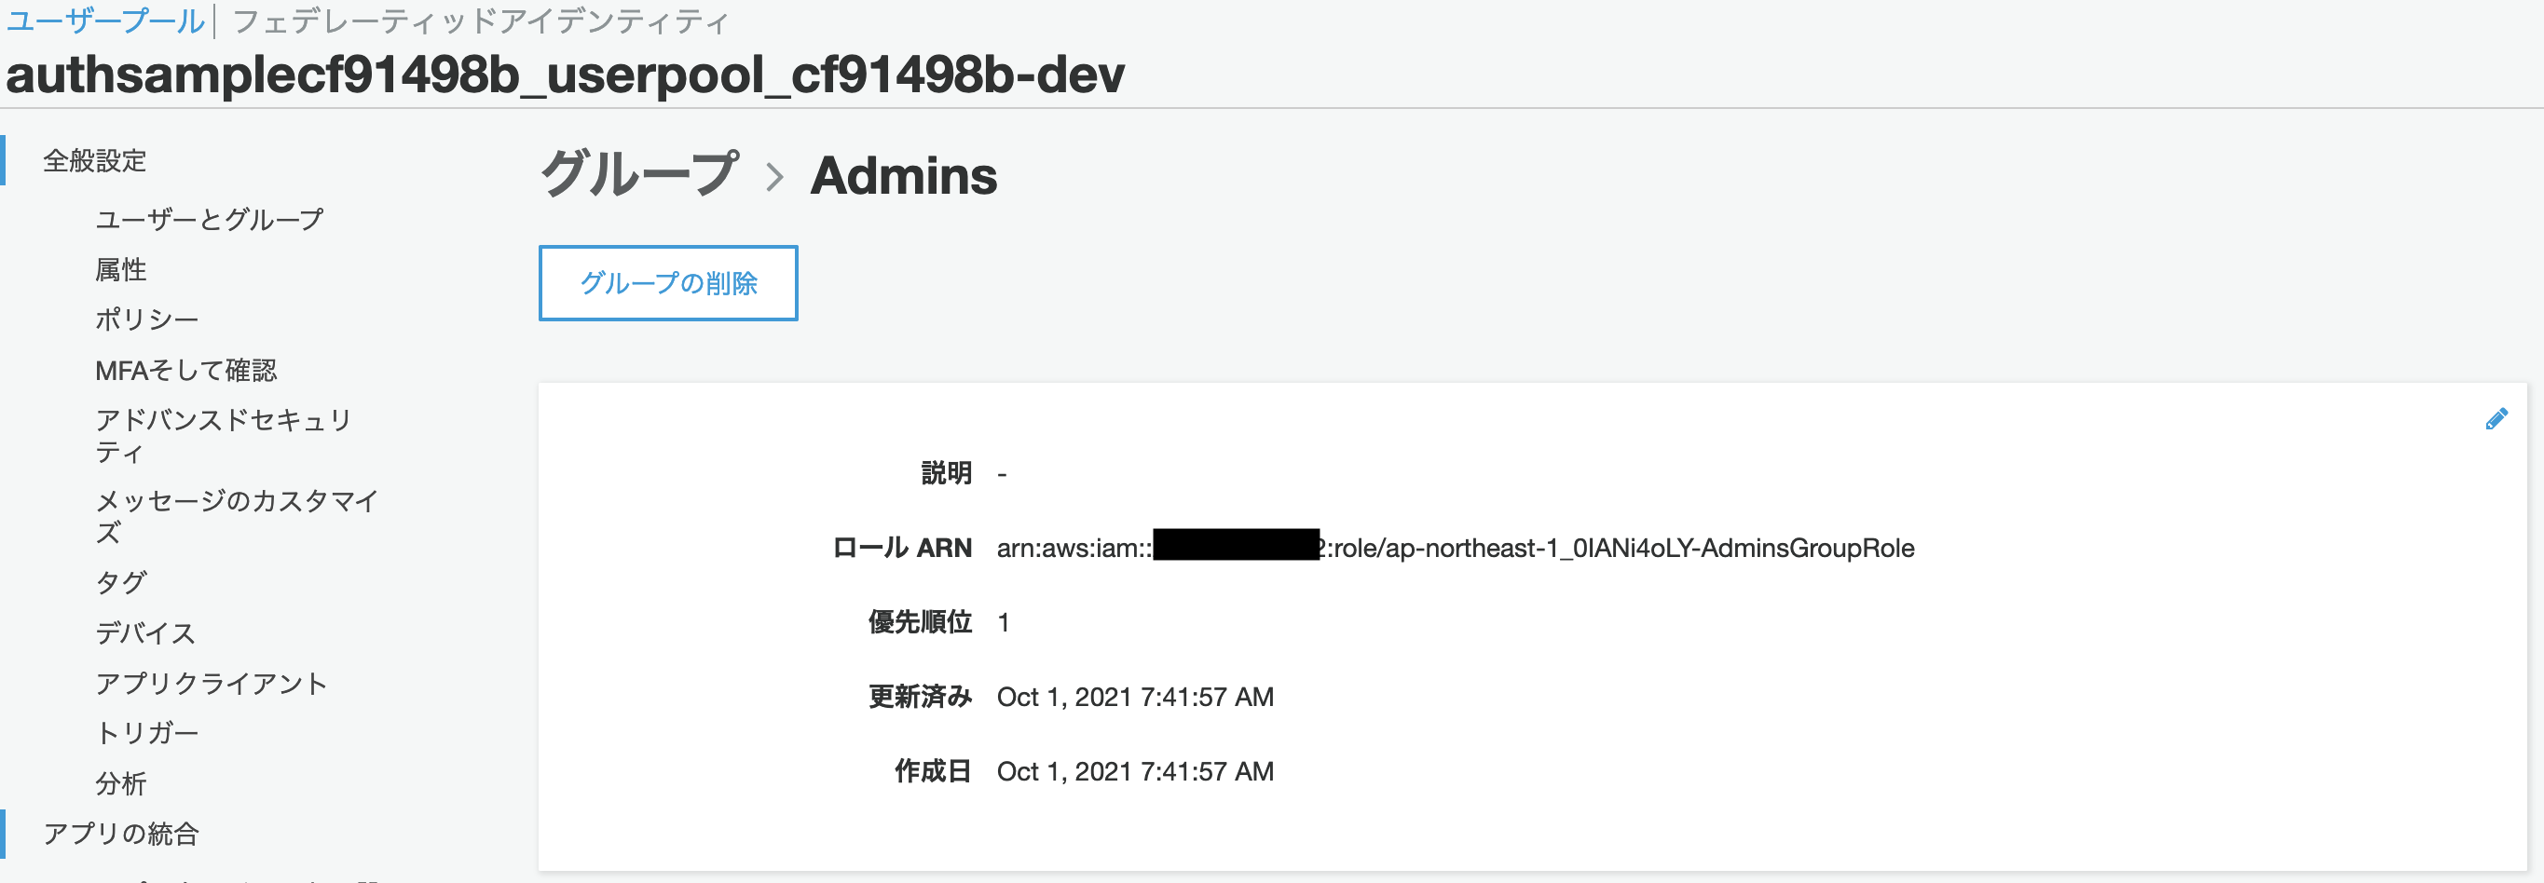
Task: Go to ポリシー settings
Action: (147, 319)
